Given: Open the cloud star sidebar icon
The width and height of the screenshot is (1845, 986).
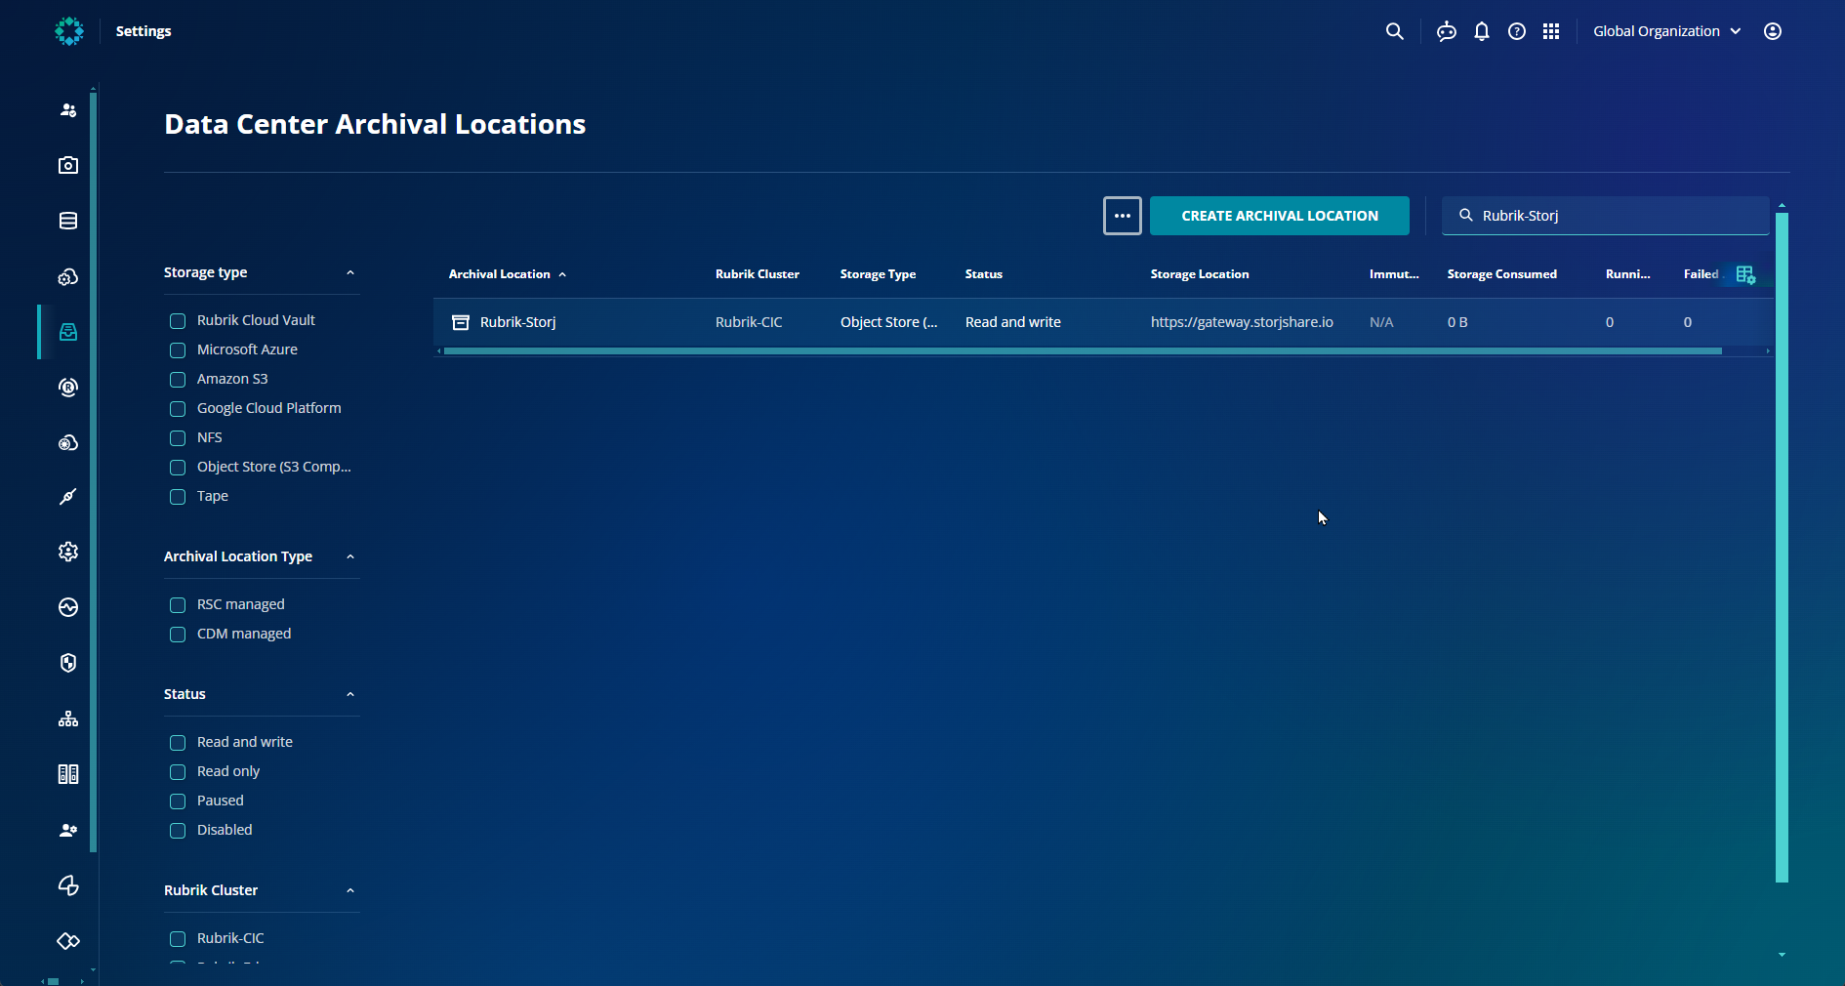Looking at the screenshot, I should pyautogui.click(x=68, y=442).
